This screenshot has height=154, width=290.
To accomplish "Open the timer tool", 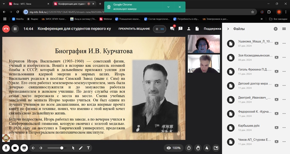I will (189, 148).
